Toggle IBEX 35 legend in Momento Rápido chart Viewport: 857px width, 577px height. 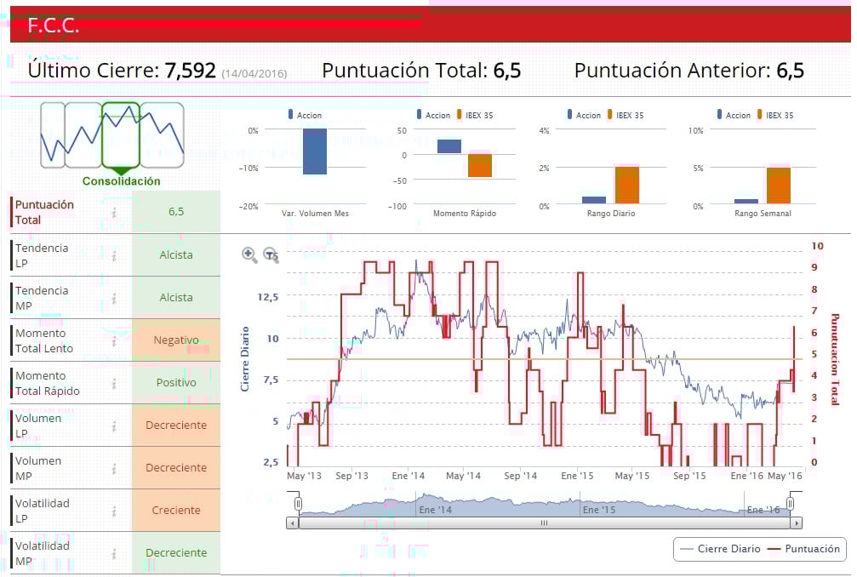tap(475, 115)
